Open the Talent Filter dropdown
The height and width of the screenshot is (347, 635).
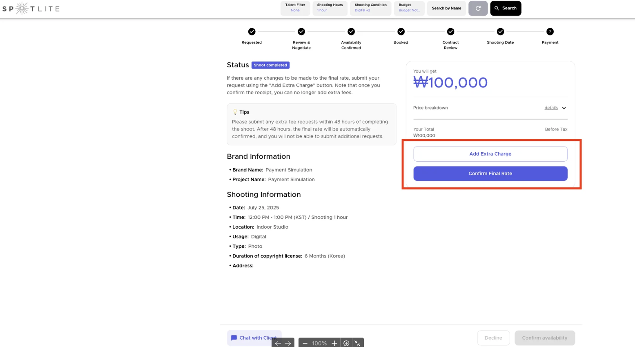295,8
